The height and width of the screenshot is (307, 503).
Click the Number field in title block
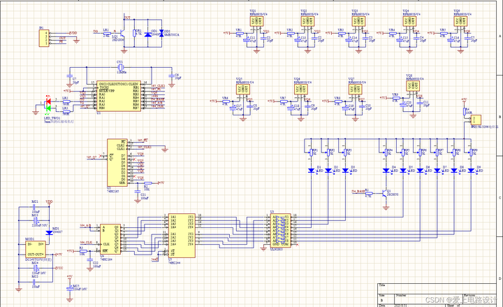coord(428,298)
